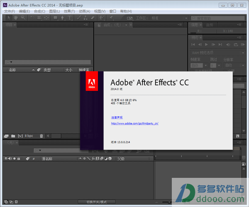The width and height of the screenshot is (249, 207).
Task: Open the Project panel options menu
Action: coord(85,25)
